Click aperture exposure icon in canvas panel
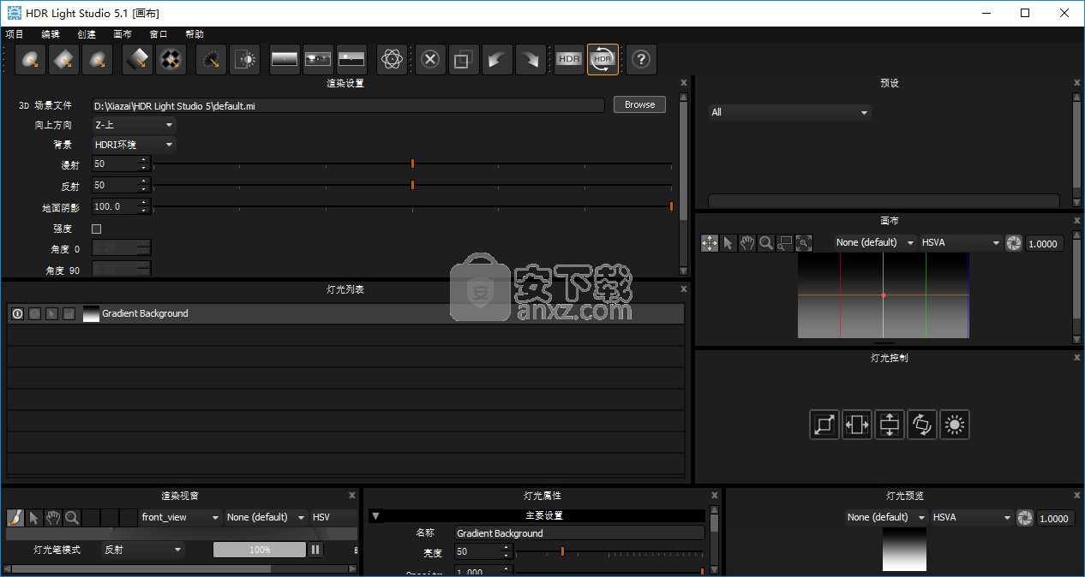 point(1014,243)
